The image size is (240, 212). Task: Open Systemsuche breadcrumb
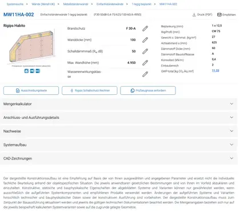pyautogui.click(x=15, y=4)
